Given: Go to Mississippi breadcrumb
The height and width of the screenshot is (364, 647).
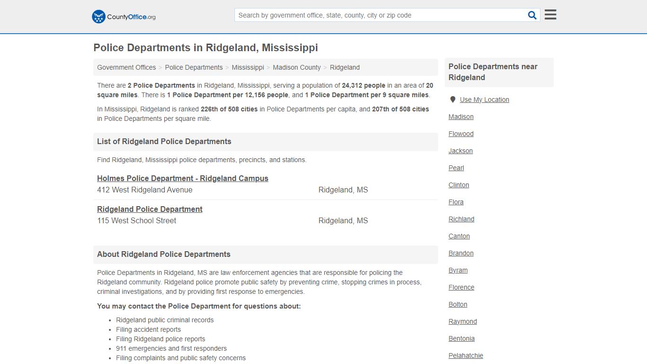Looking at the screenshot, I should click(x=248, y=67).
